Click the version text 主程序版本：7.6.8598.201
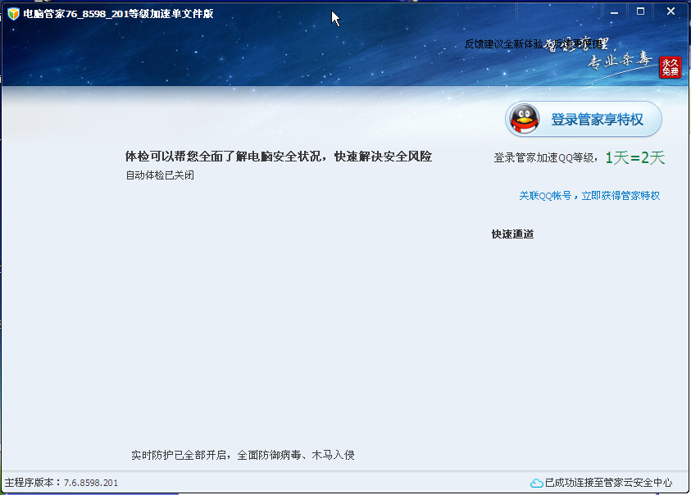The image size is (691, 495). point(61,483)
